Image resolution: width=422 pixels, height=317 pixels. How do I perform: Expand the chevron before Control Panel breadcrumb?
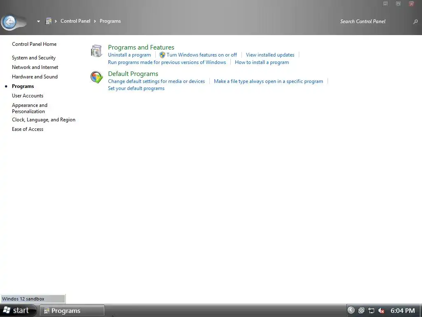(x=56, y=21)
